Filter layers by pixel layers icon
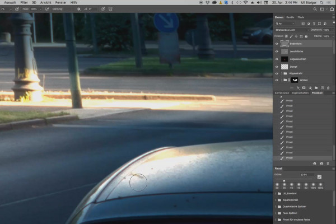 303,24
